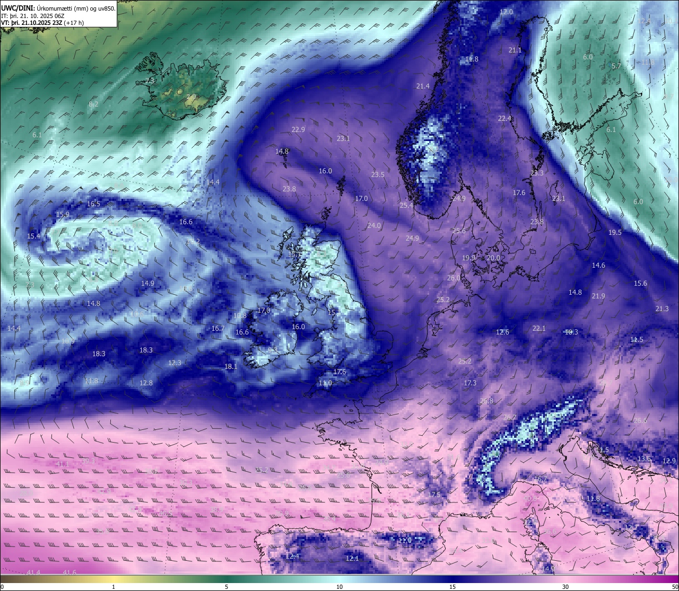Click the map value 15.4

[x=34, y=236]
